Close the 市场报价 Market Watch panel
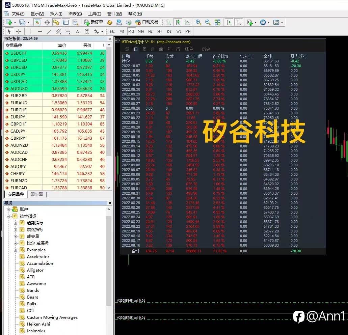 pyautogui.click(x=110, y=38)
